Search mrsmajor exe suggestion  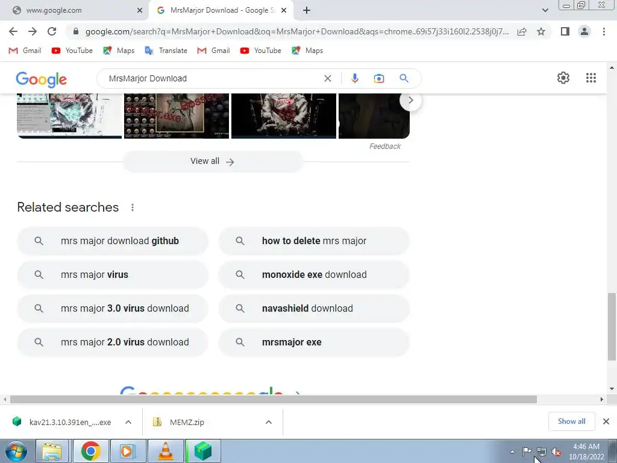point(314,342)
